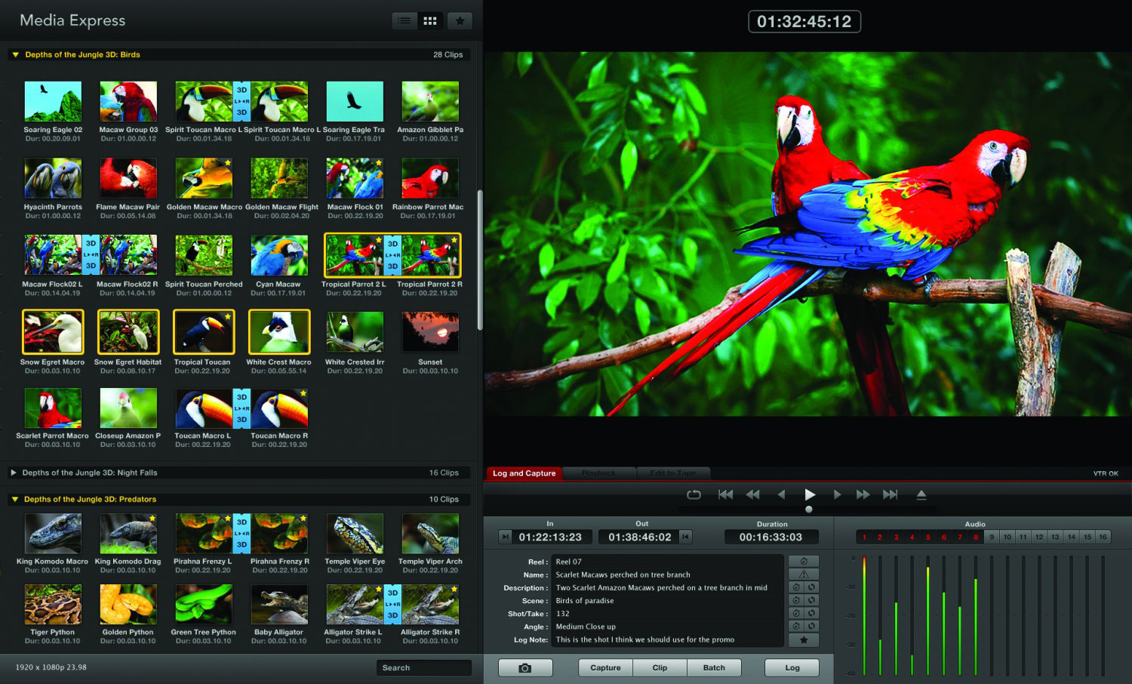
Task: Enable audio channel 9
Action: (992, 537)
